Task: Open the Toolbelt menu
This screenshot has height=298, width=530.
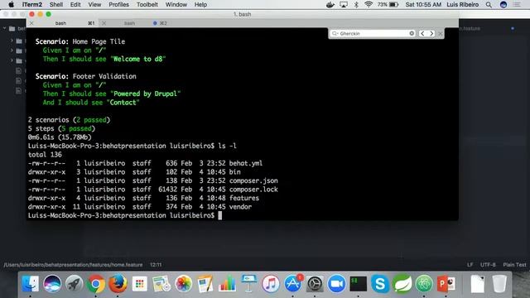Action: pyautogui.click(x=147, y=4)
